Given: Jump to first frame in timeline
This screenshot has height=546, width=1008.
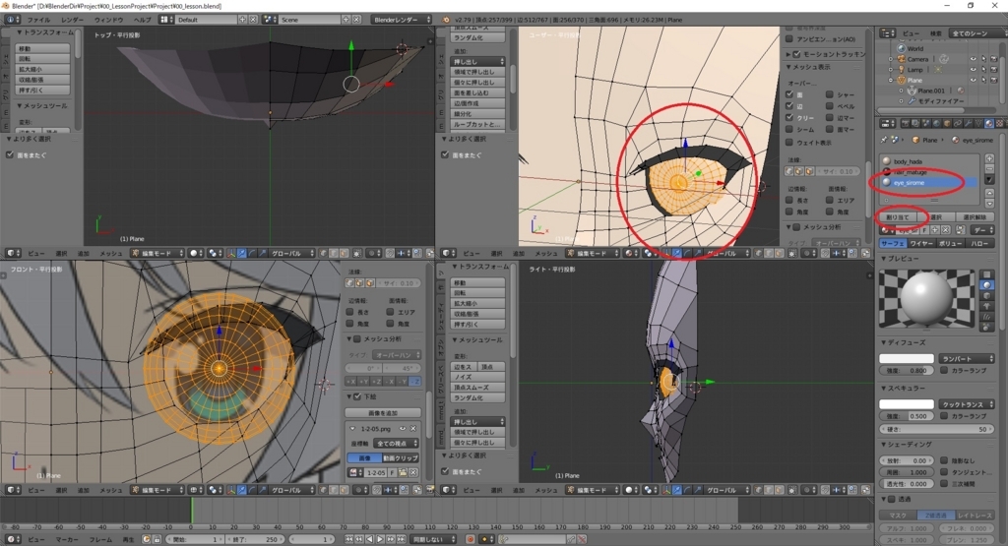Looking at the screenshot, I should 349,539.
